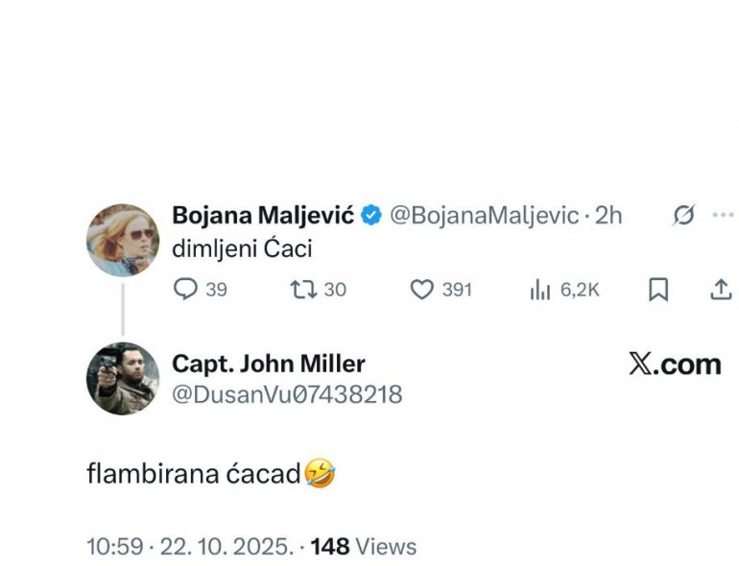Open Bojana Maljević's profile picture
Viewport: 739px width, 566px height.
122,240
